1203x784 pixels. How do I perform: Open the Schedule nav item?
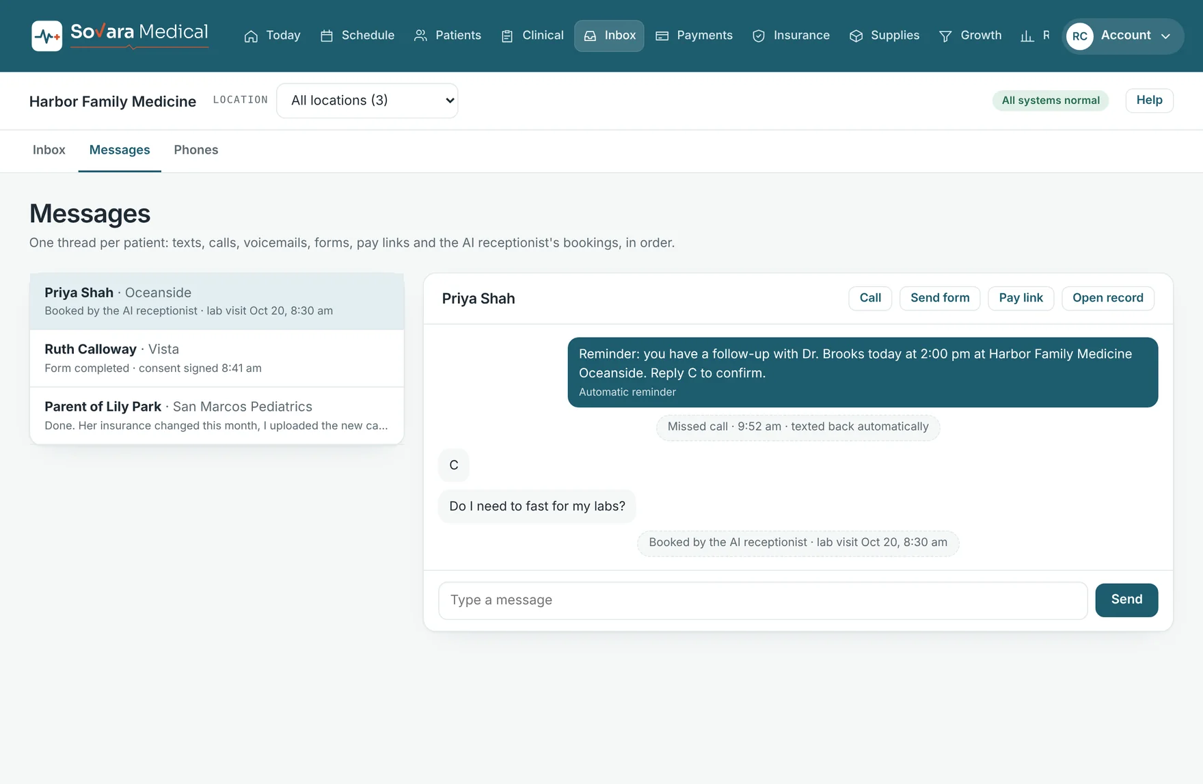(x=357, y=36)
